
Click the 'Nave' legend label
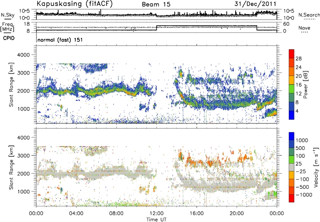pos(304,28)
